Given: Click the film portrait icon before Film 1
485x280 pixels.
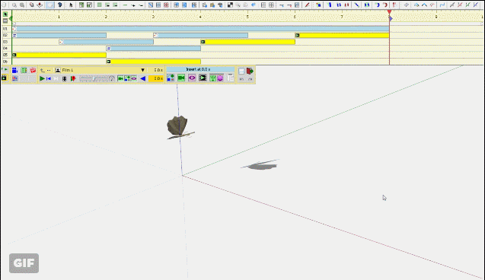Looking at the screenshot, I should [58, 70].
